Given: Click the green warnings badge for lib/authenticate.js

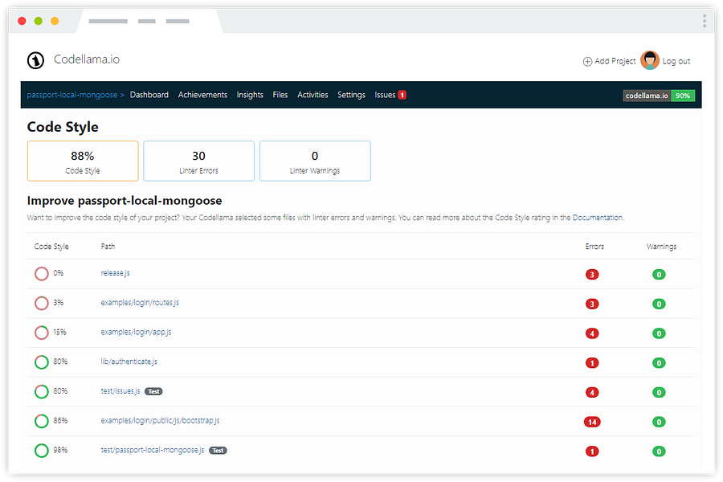Looking at the screenshot, I should (x=659, y=363).
